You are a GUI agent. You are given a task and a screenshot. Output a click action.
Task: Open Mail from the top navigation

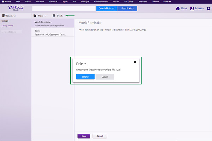point(18,2)
